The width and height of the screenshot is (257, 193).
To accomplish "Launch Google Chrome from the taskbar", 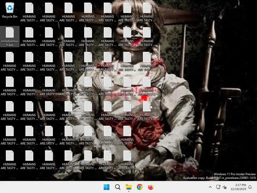I will point(140,187).
